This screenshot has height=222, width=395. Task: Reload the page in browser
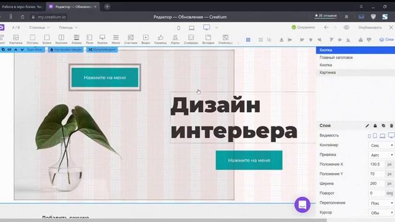[22, 17]
